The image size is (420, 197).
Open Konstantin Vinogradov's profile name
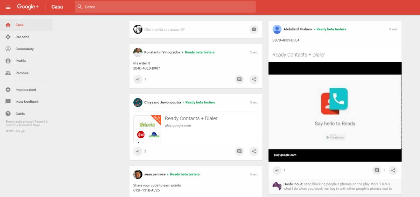tap(162, 52)
